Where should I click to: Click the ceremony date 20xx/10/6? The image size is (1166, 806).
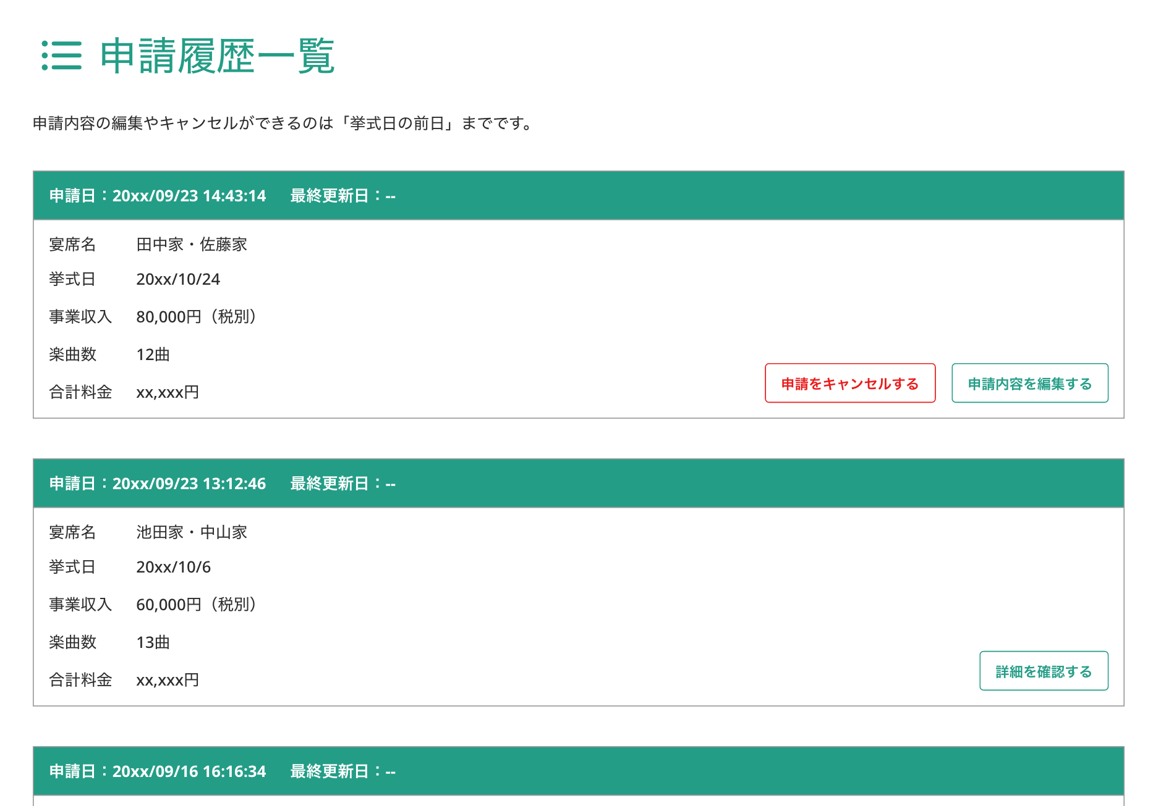[173, 567]
